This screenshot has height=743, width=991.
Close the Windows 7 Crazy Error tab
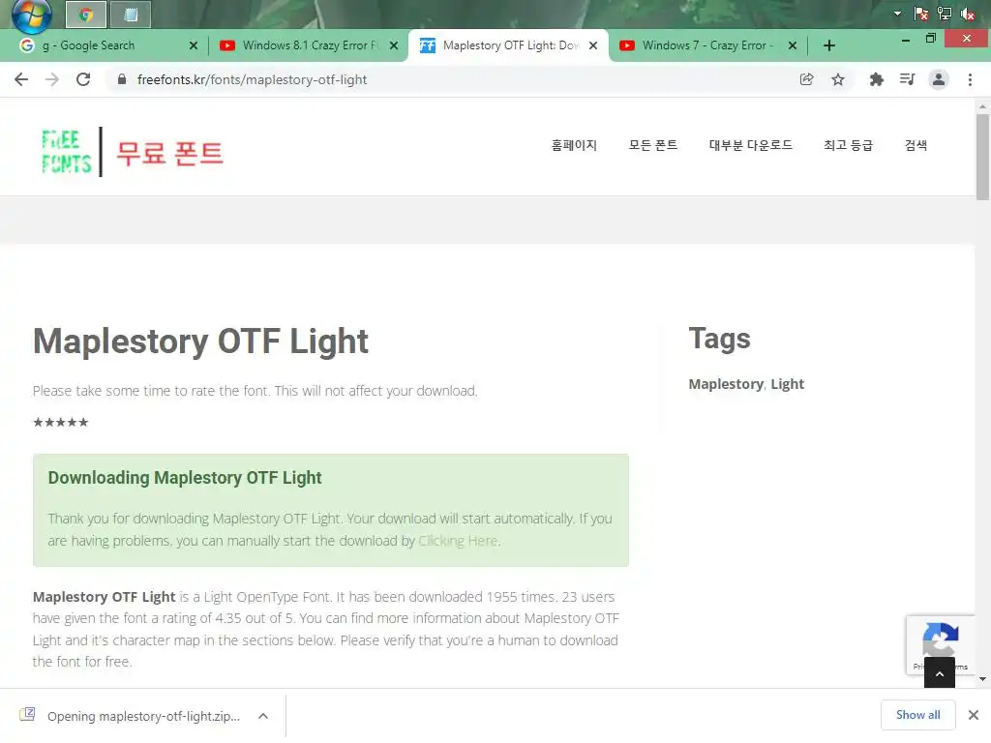coord(793,45)
